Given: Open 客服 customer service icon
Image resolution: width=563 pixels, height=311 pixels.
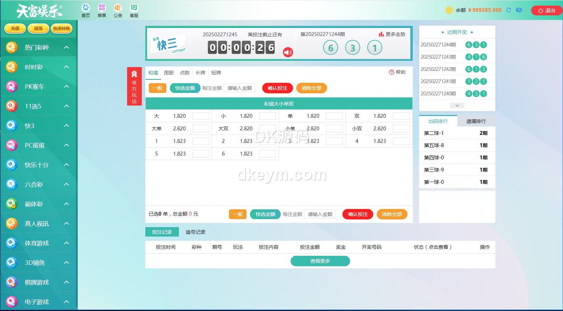Looking at the screenshot, I should coord(134,8).
